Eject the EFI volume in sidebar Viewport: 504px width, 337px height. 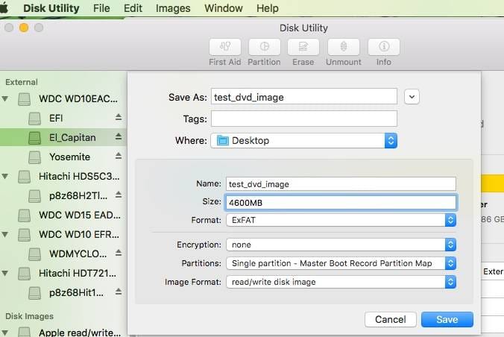coord(118,118)
